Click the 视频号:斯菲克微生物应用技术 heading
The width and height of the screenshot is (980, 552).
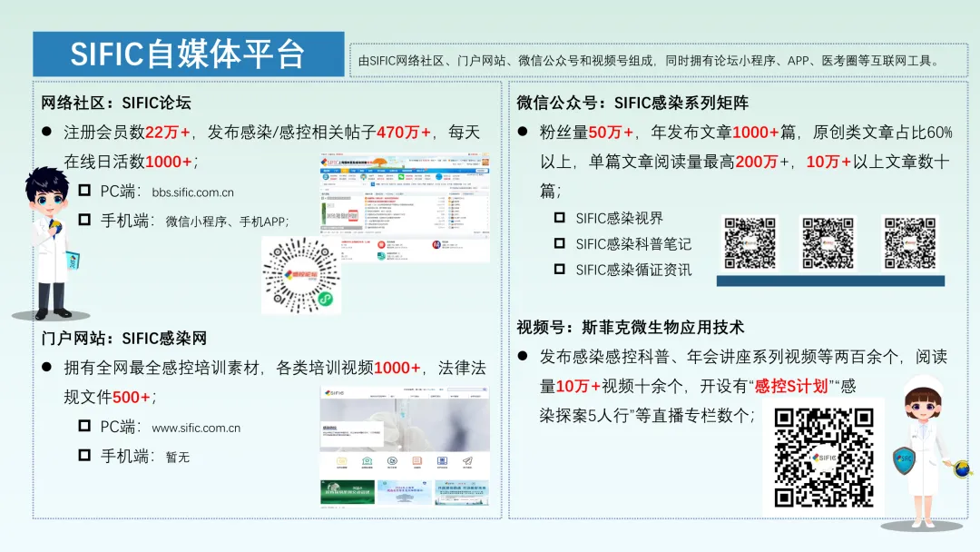630,328
